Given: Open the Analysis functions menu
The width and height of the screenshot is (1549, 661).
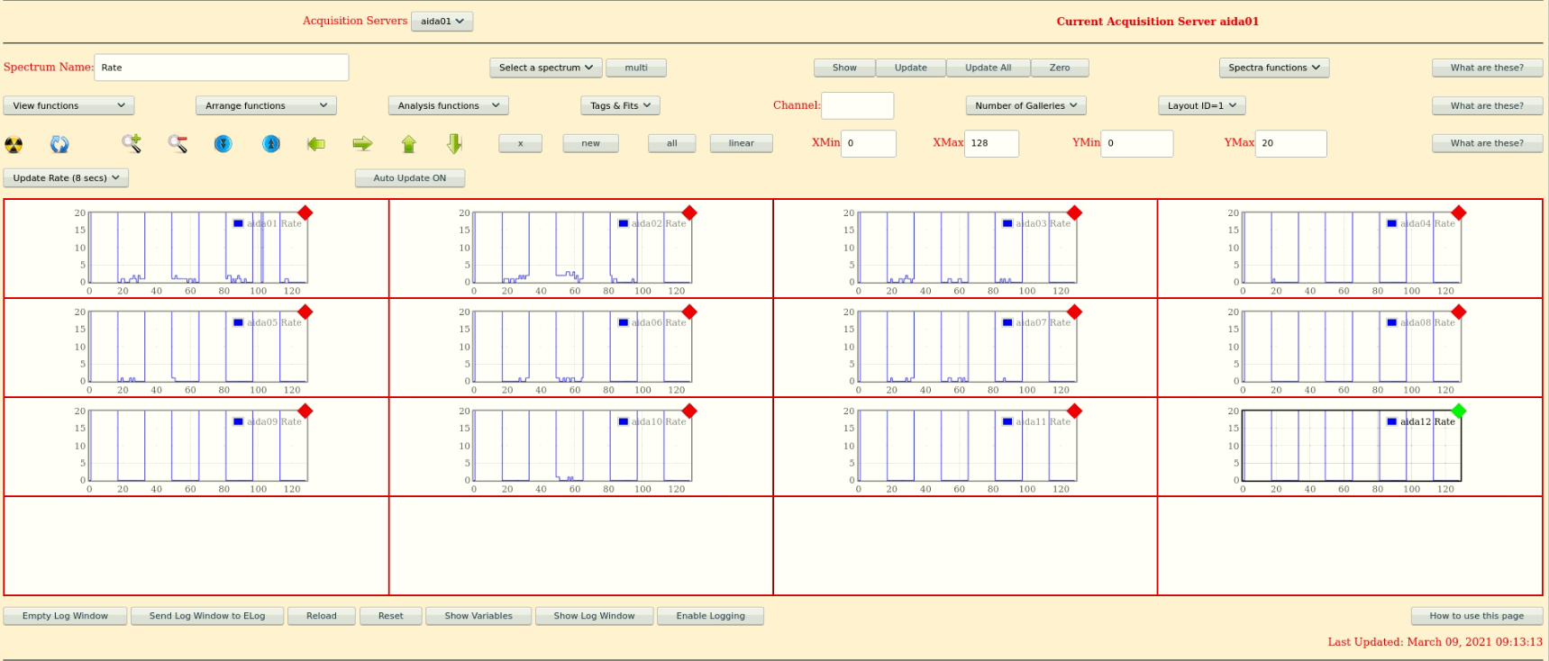Looking at the screenshot, I should click(448, 105).
